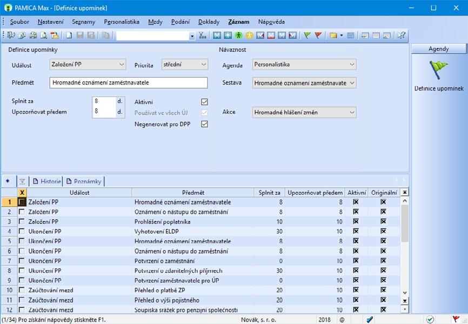Click the Splnit za column header

pyautogui.click(x=270, y=192)
